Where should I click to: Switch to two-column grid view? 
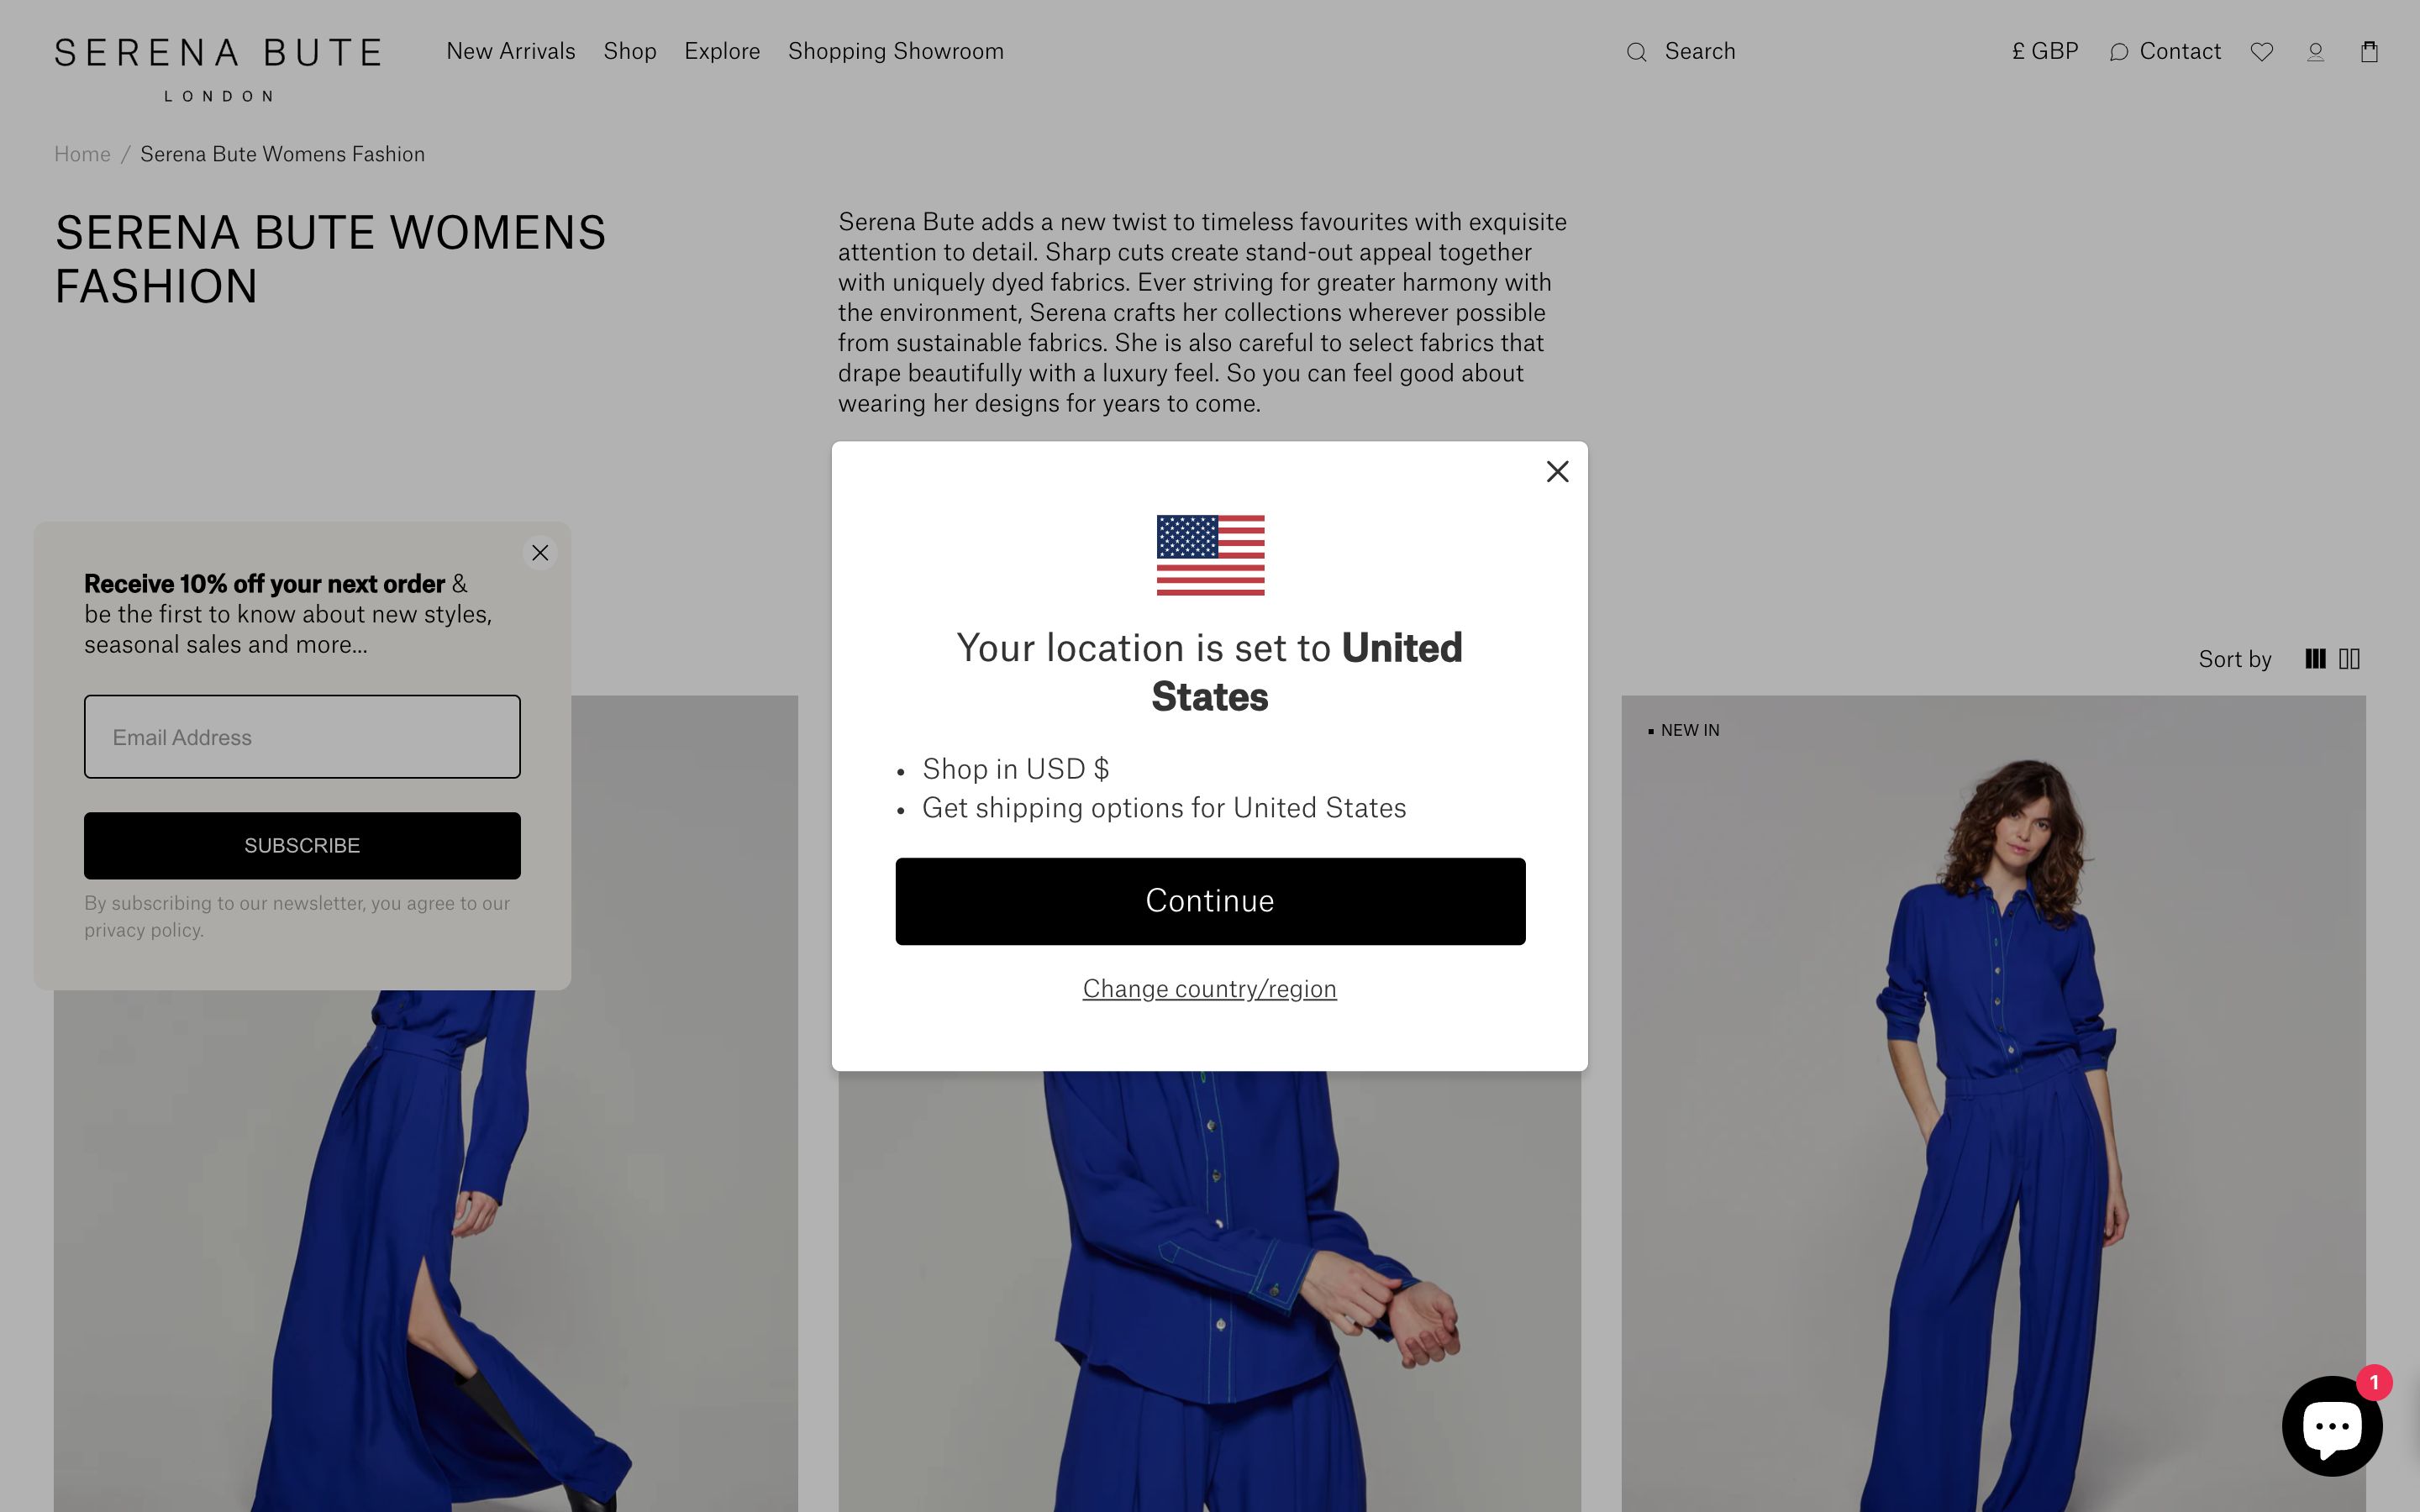pyautogui.click(x=2349, y=659)
